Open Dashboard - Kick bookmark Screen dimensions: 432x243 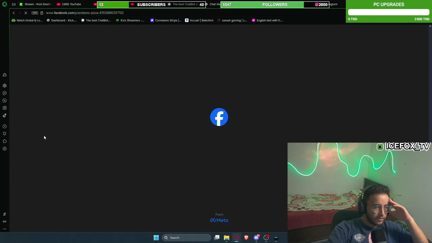click(x=61, y=20)
